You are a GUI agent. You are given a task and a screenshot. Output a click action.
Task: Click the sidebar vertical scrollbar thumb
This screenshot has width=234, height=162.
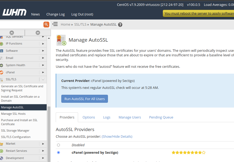(x=49, y=134)
